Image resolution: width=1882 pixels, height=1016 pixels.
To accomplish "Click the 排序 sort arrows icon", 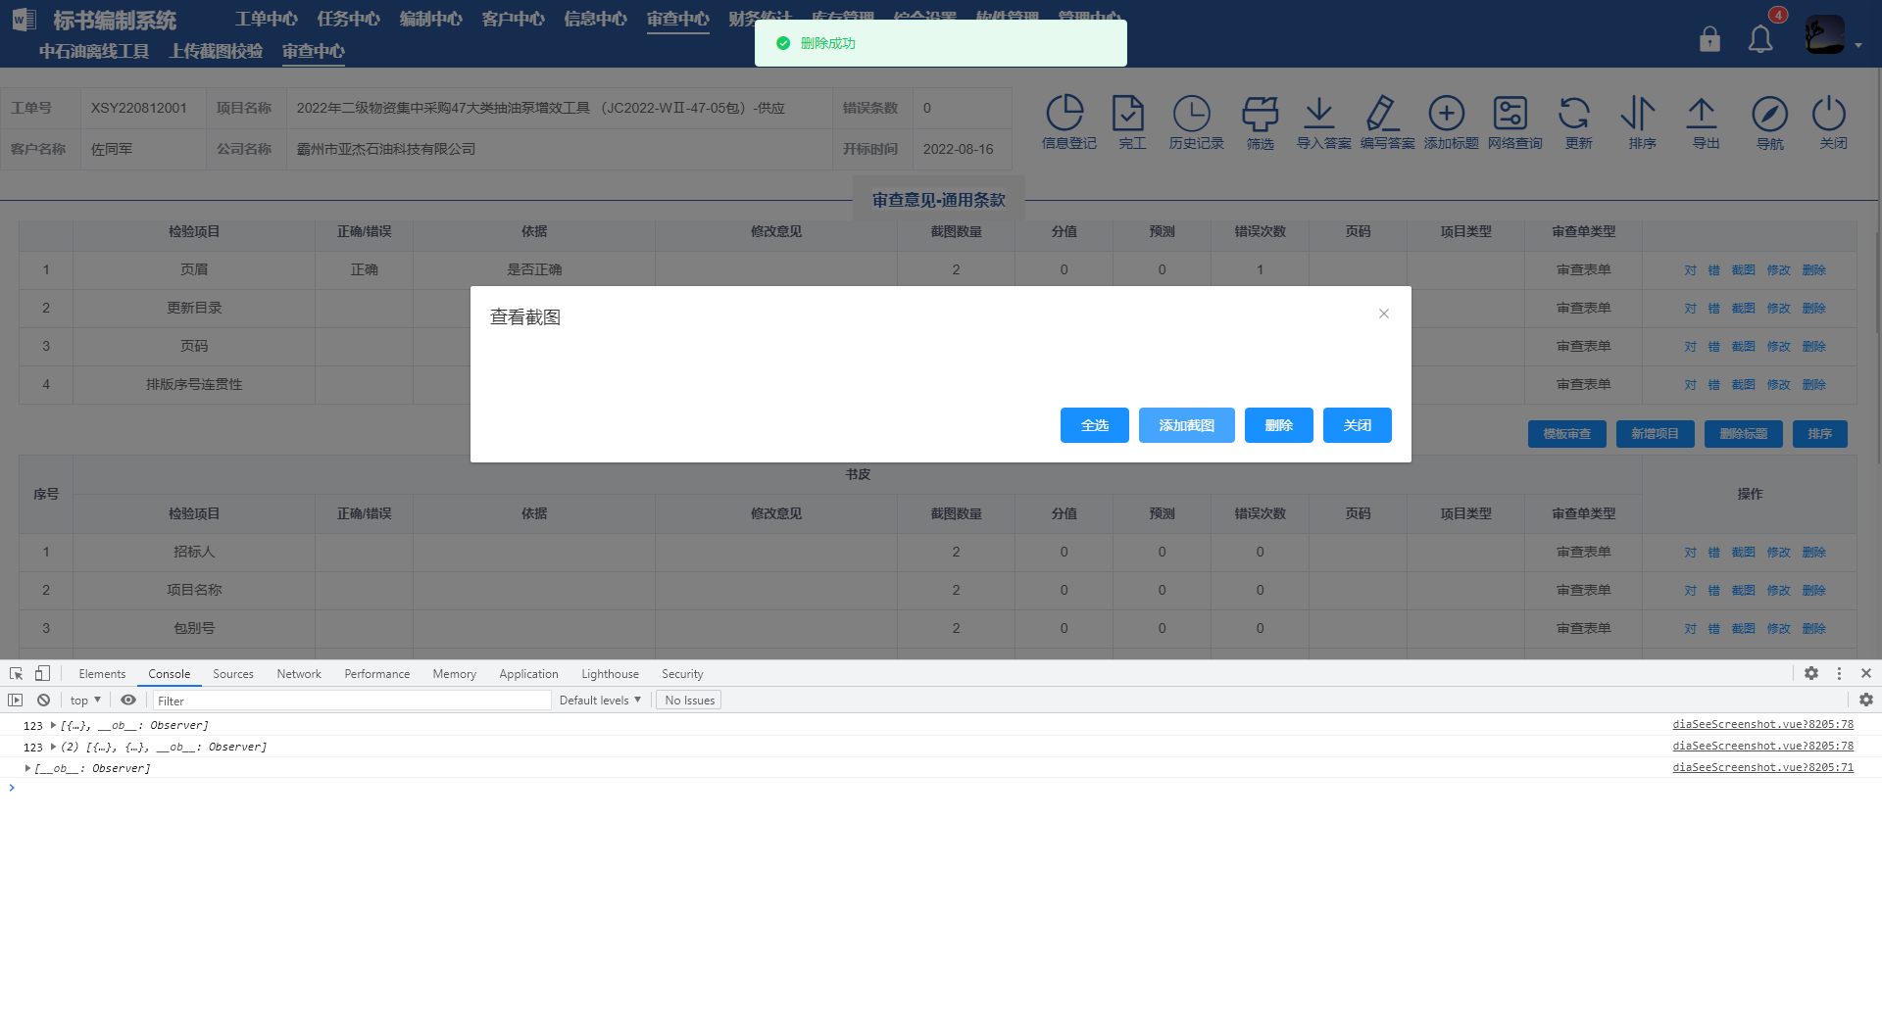I will [x=1638, y=114].
